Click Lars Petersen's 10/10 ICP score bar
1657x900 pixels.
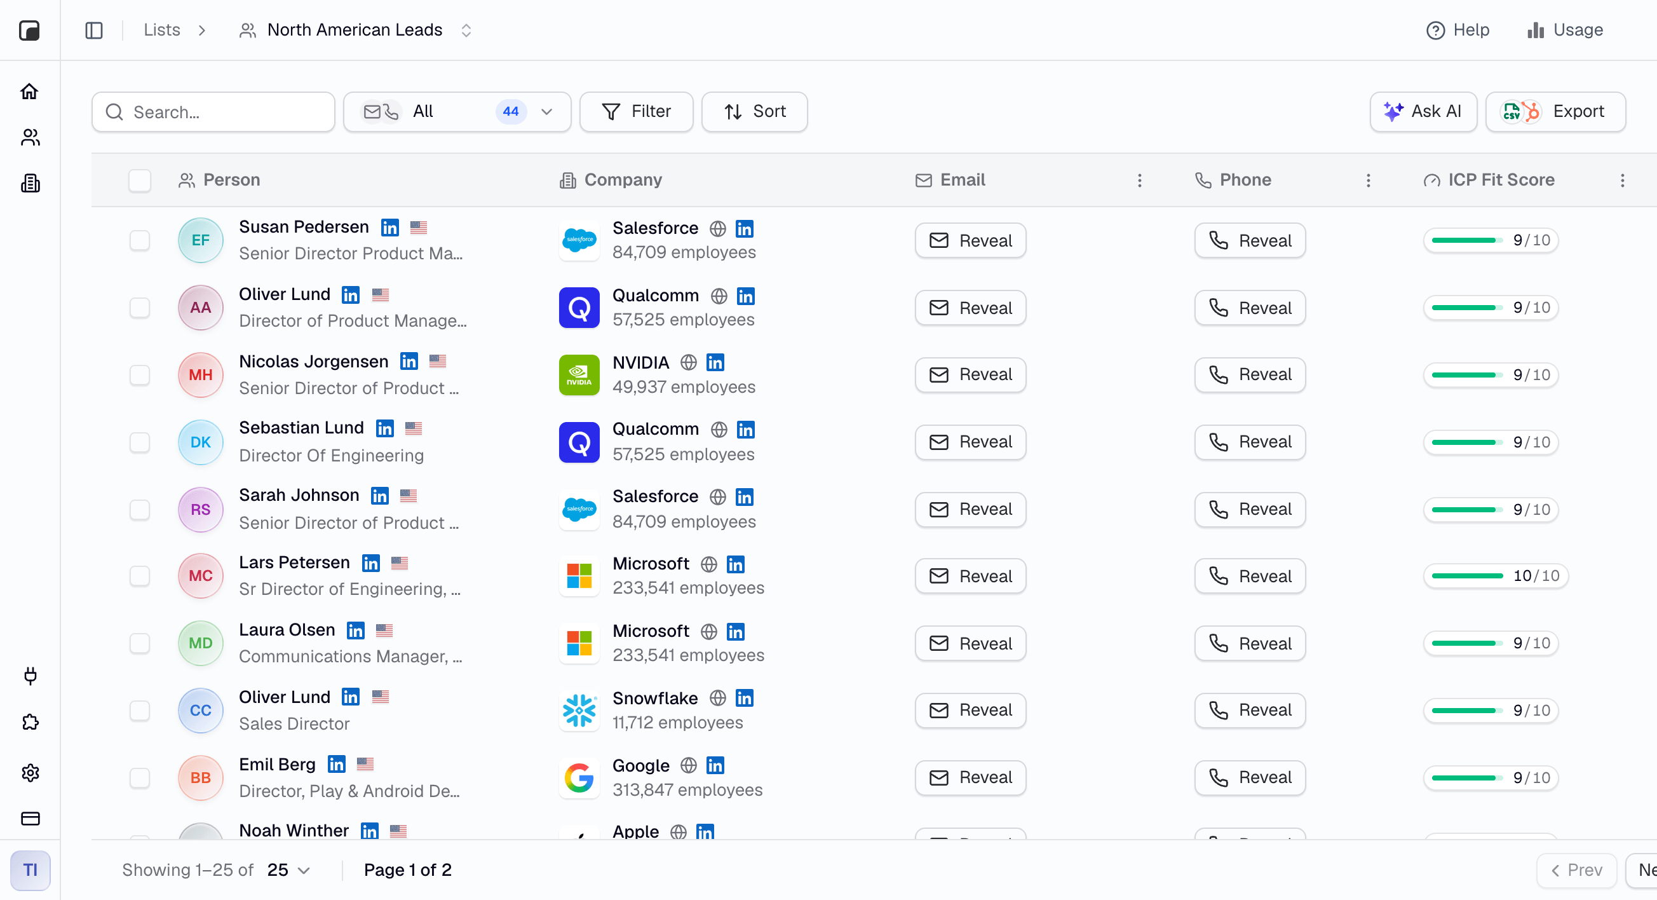pos(1496,576)
